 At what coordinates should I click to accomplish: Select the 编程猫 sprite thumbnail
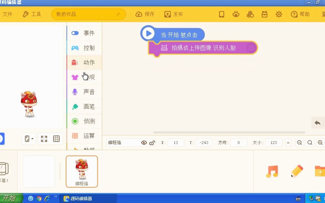point(82,171)
